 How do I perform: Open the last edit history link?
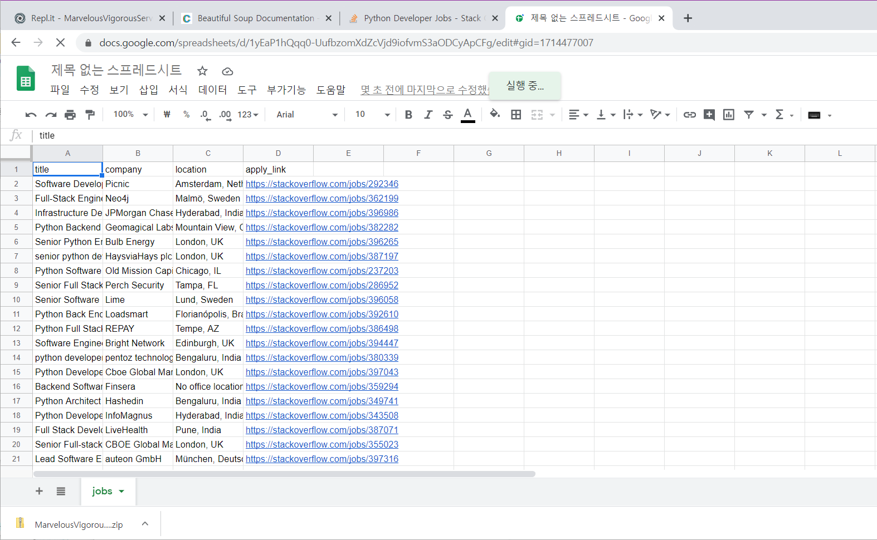point(425,90)
